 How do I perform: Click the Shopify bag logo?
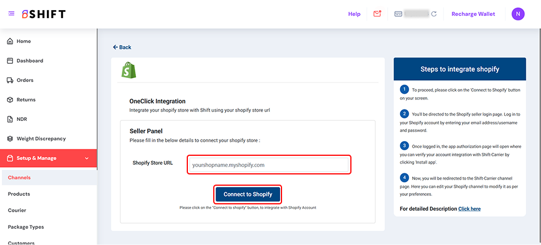coord(130,69)
